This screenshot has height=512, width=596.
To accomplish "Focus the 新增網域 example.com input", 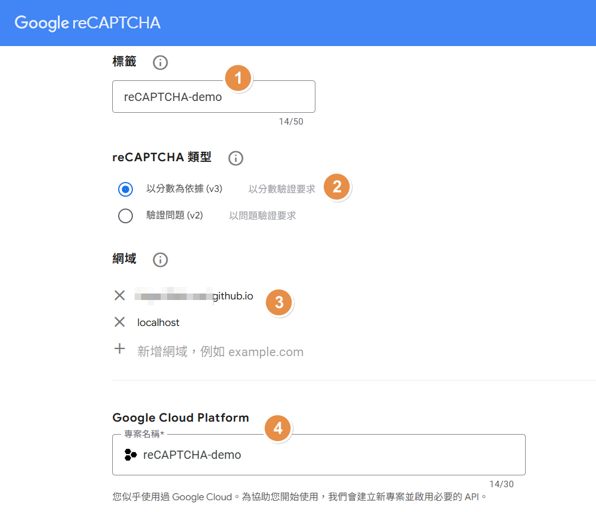I will point(220,351).
